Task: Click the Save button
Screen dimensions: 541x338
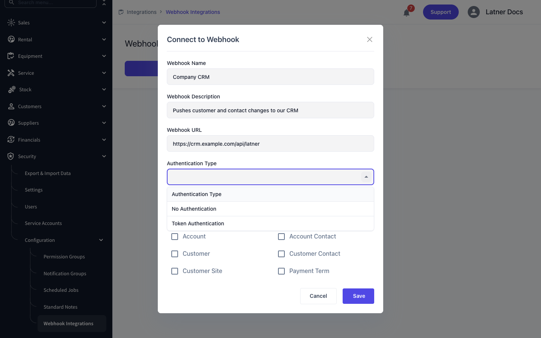Action: click(358, 296)
